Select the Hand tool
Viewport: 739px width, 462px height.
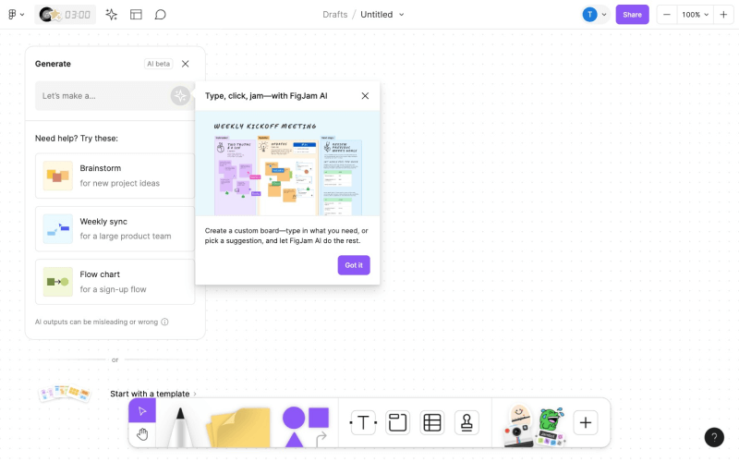(142, 434)
